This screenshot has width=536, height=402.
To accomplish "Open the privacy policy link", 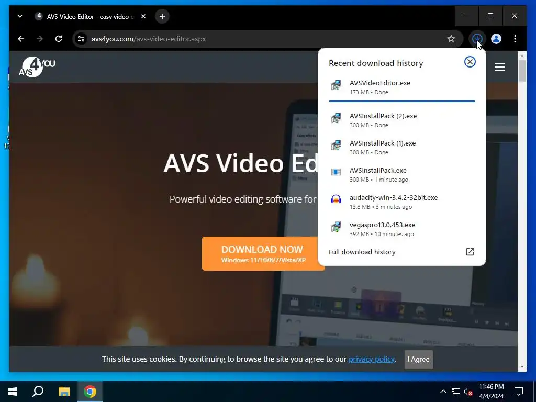I will point(371,359).
